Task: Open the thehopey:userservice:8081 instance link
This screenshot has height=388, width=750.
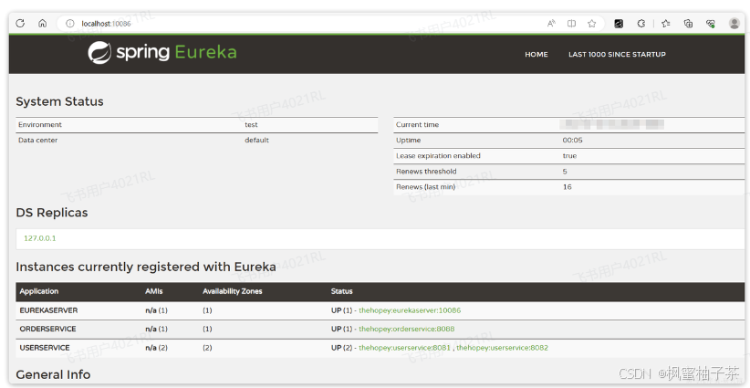Action: click(x=405, y=348)
